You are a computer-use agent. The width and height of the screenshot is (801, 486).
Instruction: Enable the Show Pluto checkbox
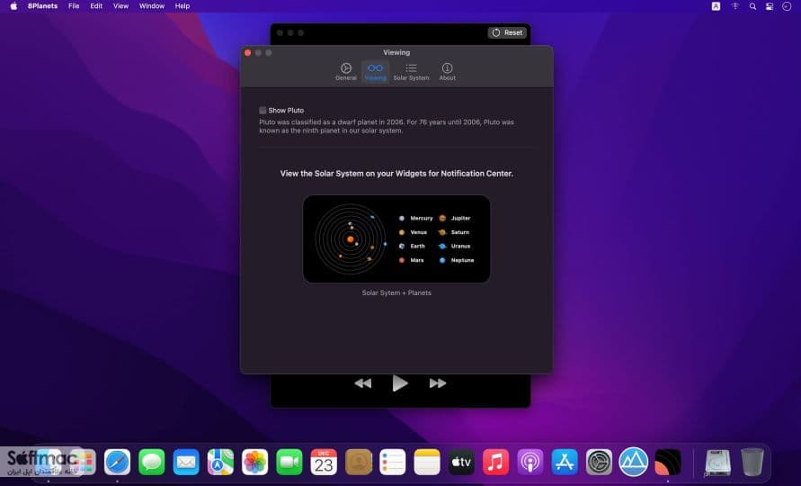[x=263, y=110]
